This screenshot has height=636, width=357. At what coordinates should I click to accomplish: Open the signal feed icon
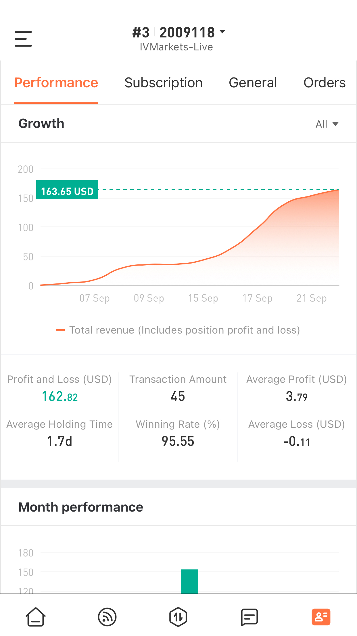(107, 617)
